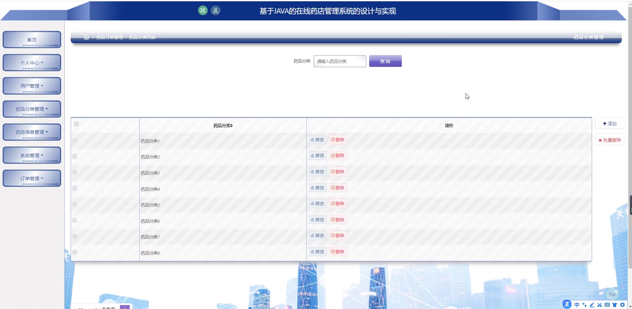
Task: Click the home icon in the breadcrumb
Action: pos(87,37)
